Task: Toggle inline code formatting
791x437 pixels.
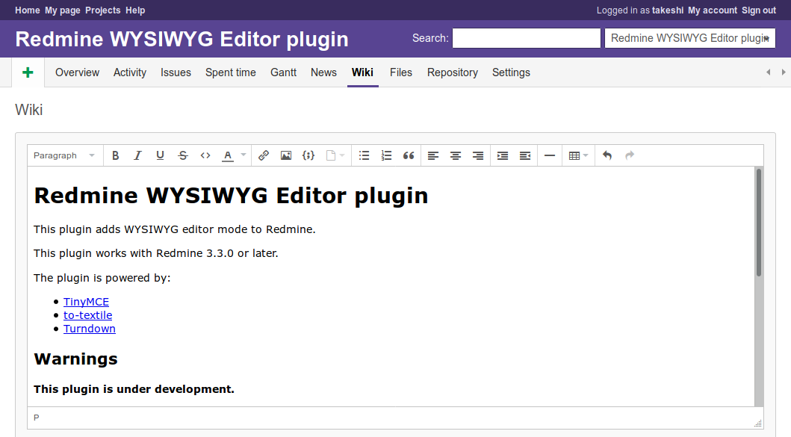Action: coord(205,155)
